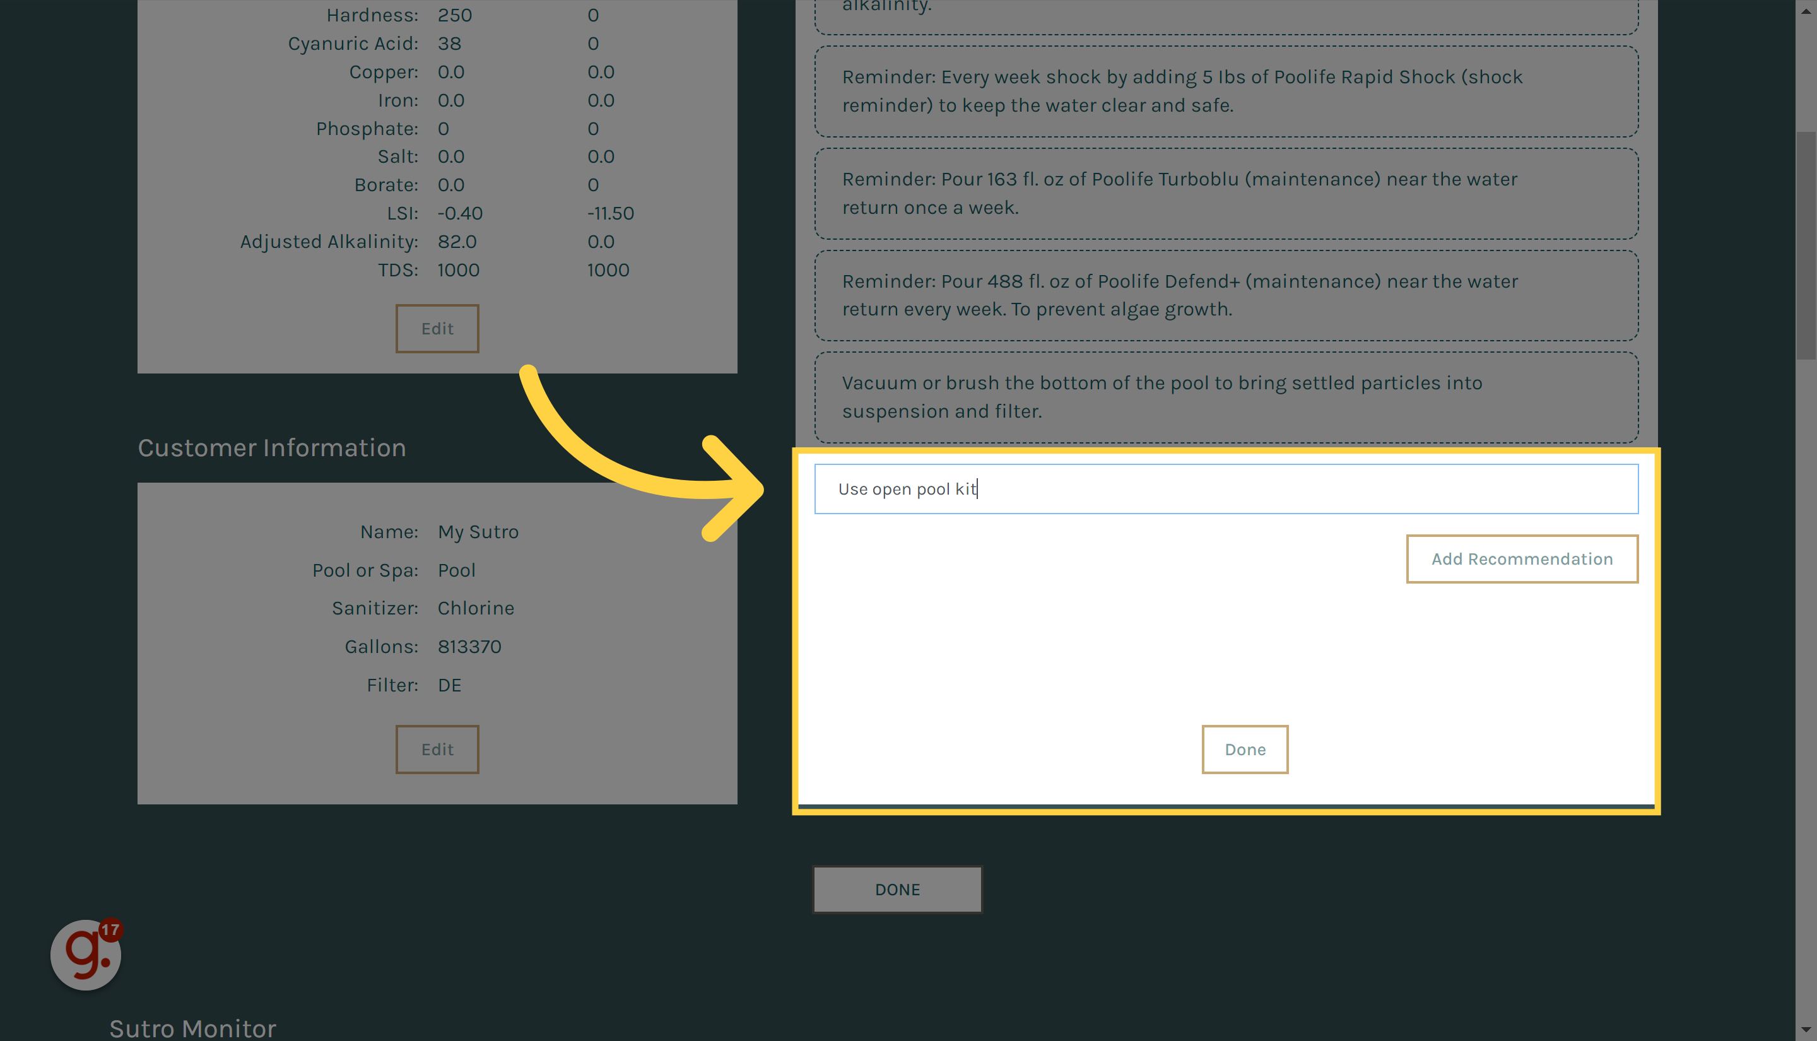Image resolution: width=1817 pixels, height=1041 pixels.
Task: Click the Chlorine sanitizer value
Action: [x=475, y=608]
